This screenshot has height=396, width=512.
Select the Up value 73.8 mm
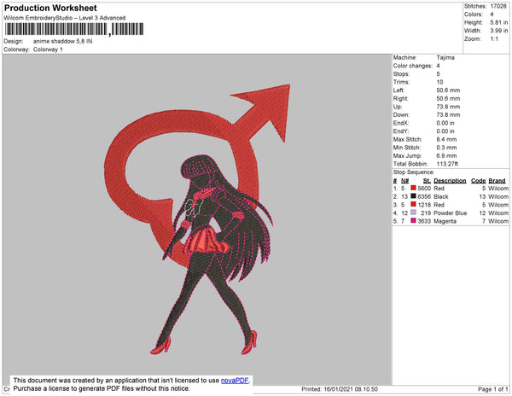click(x=448, y=107)
